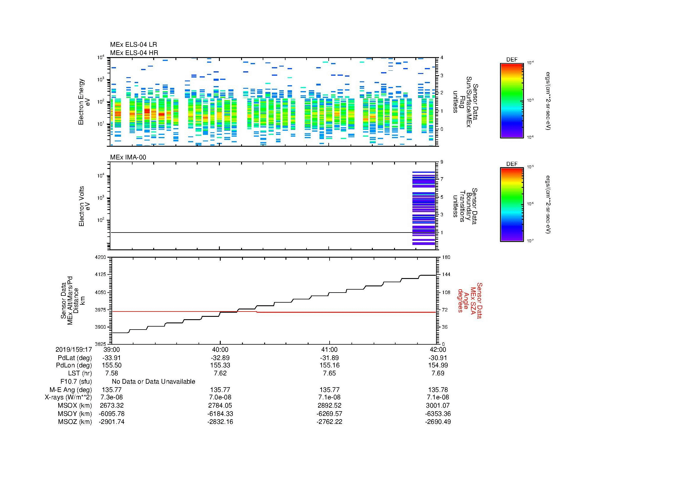Click the No Data or Data Unavailable text
Image resolution: width=692 pixels, height=489 pixels.
coord(154,382)
